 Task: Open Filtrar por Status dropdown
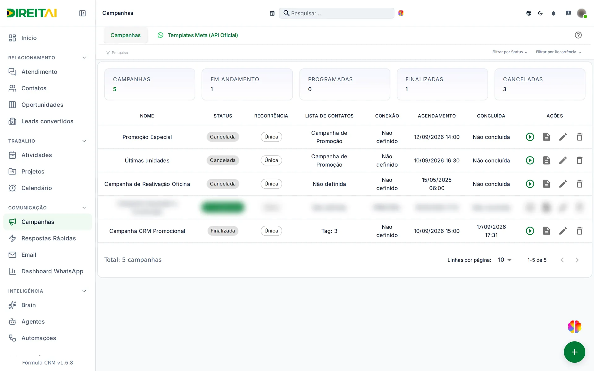(x=510, y=52)
